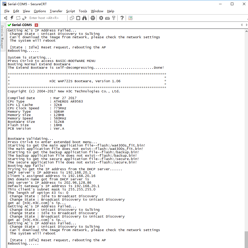Click the 'Booting App fails!' line
The width and height of the screenshot is (248, 248).
[26, 166]
